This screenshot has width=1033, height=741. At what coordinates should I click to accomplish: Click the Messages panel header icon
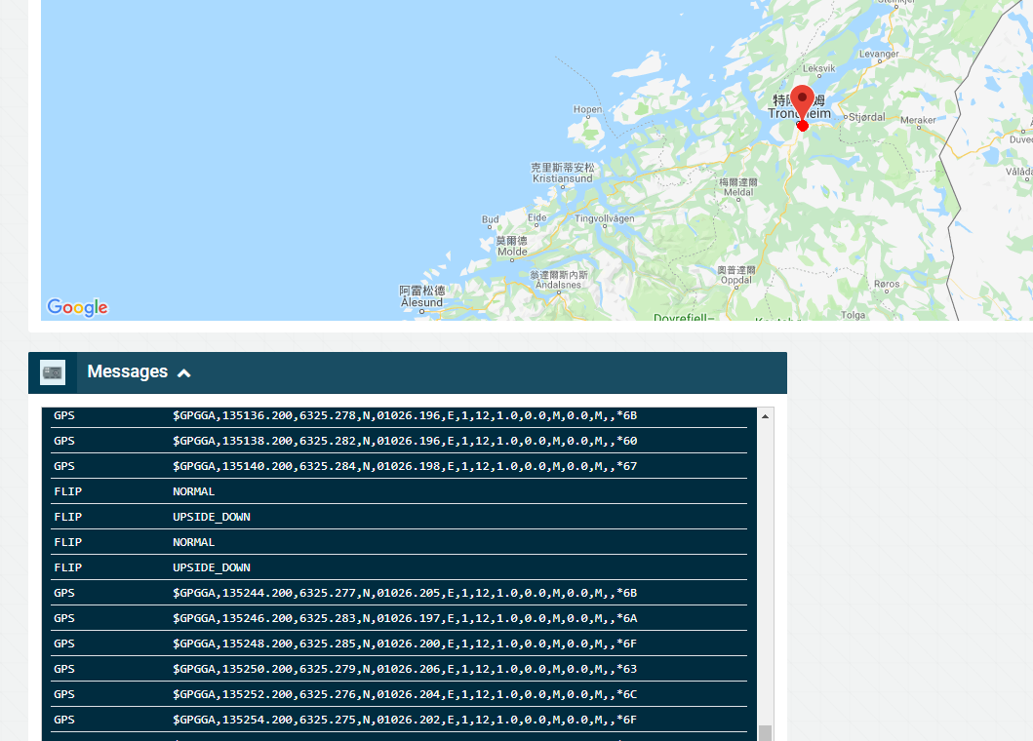point(53,372)
